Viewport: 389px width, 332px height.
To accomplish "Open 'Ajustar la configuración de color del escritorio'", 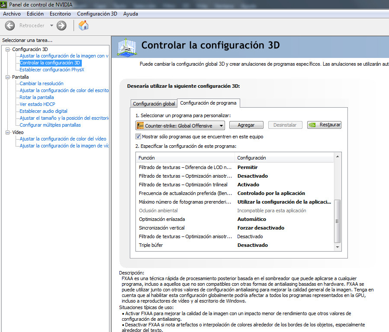I will point(64,91).
